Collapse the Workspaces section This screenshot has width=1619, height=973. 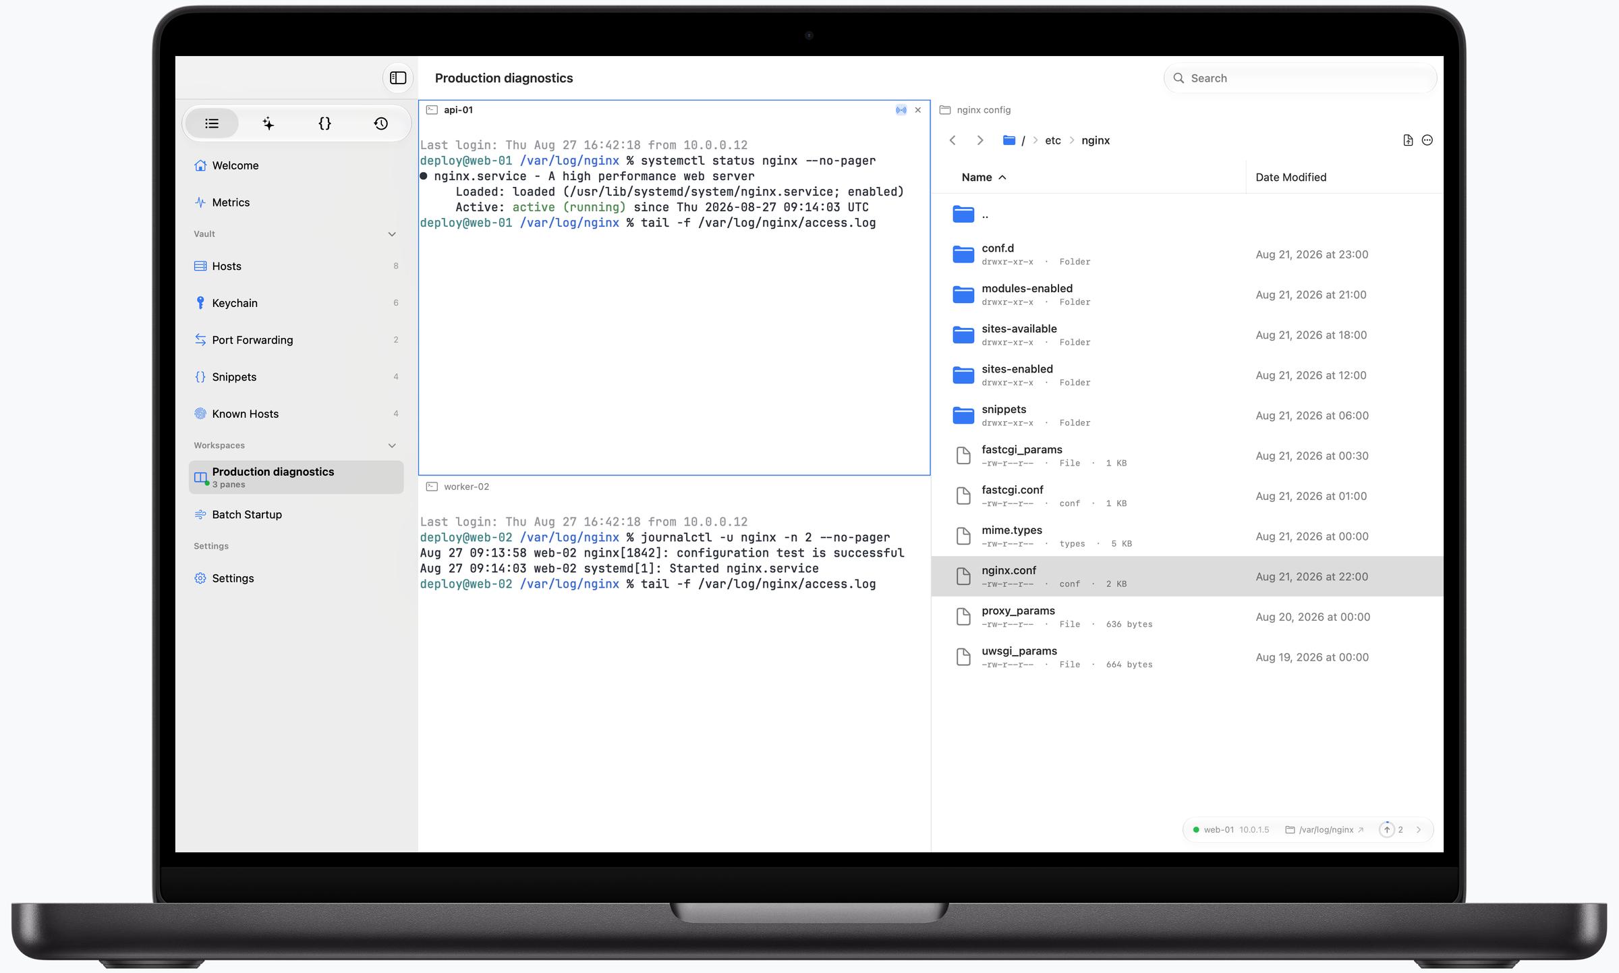click(392, 445)
